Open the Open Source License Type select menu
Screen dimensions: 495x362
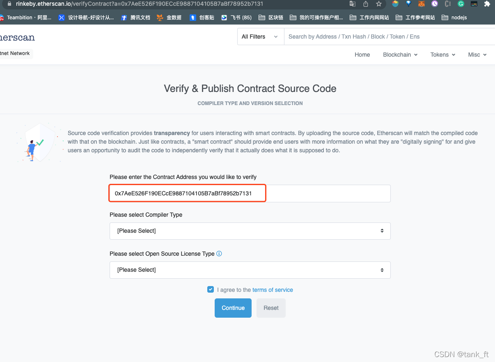(x=250, y=270)
